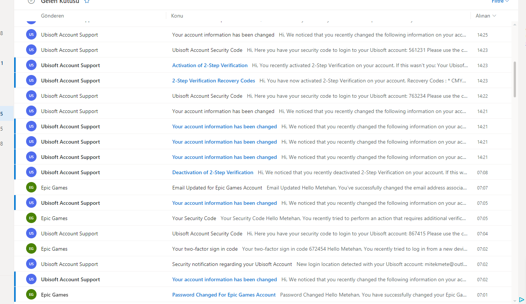Click Epic Games sender on Password Changed email
The height and width of the screenshot is (304, 526).
click(54, 295)
